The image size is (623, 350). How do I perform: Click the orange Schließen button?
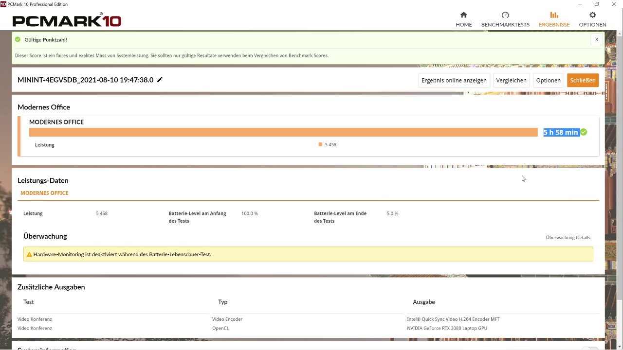coord(583,80)
